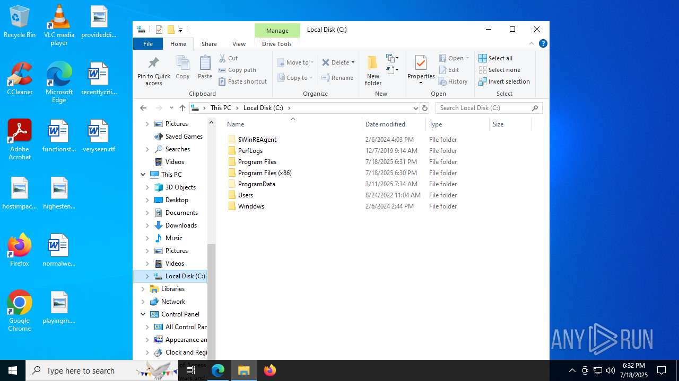
Task: Go back with the Back arrow
Action: point(143,108)
